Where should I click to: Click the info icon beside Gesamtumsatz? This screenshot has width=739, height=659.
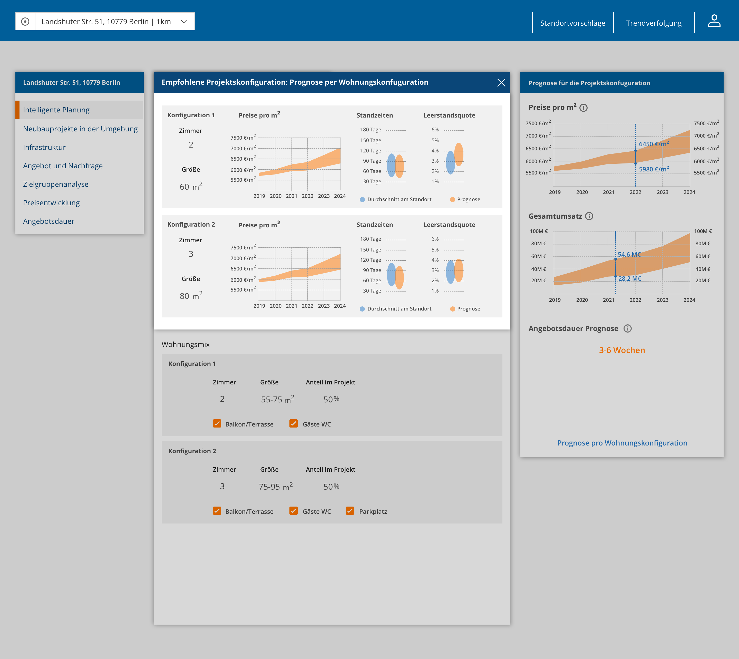coord(589,216)
